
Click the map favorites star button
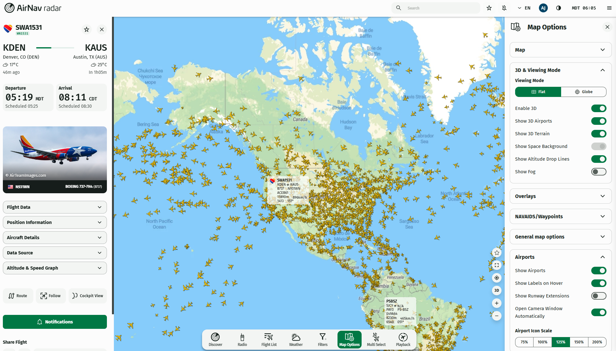click(497, 252)
